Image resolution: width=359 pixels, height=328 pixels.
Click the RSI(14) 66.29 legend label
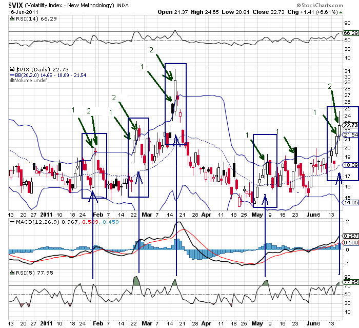[x=36, y=18]
